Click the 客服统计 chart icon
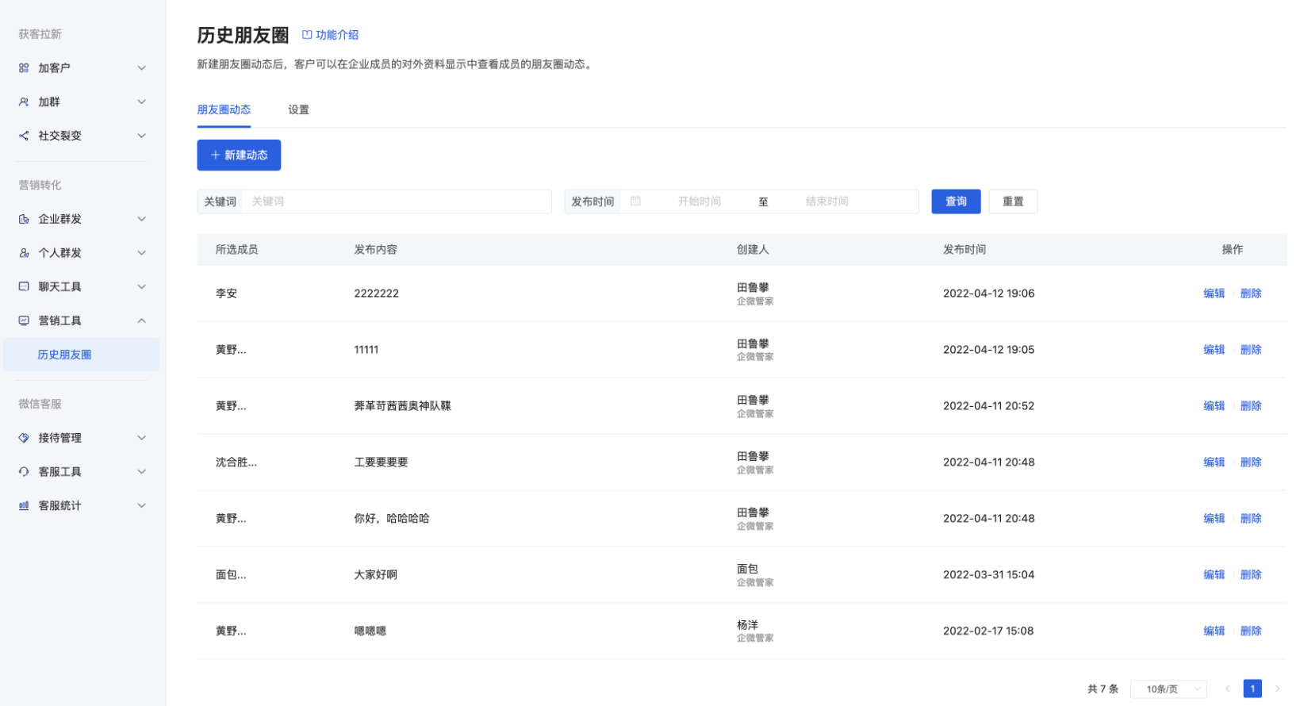The width and height of the screenshot is (1300, 706). click(x=24, y=505)
